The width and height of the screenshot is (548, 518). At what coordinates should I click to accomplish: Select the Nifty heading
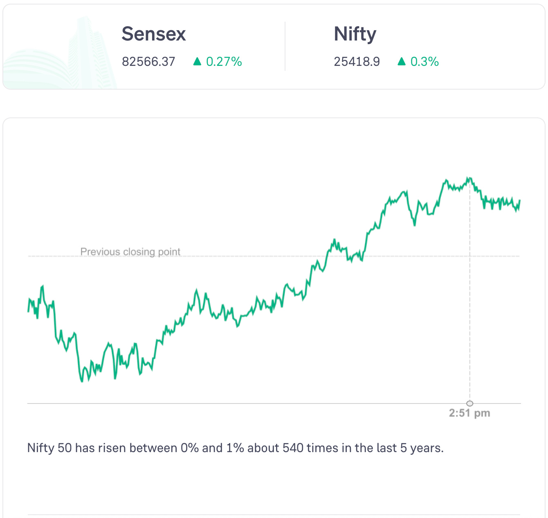click(x=355, y=34)
